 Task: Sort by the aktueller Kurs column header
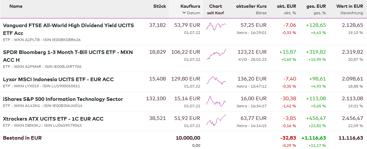251,6
